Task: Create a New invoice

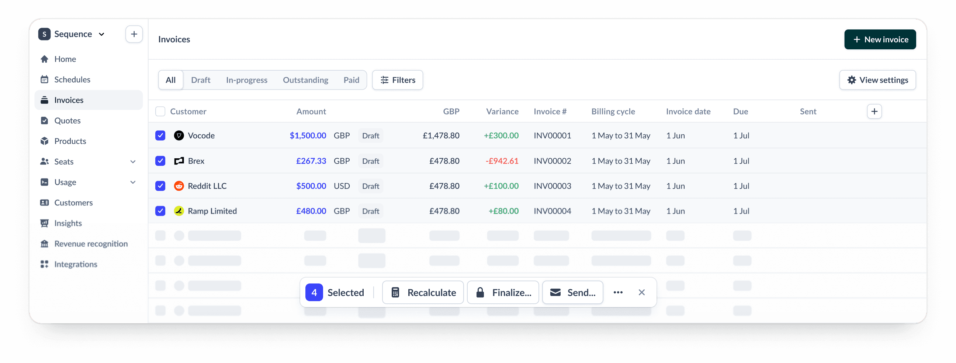Action: click(x=880, y=39)
